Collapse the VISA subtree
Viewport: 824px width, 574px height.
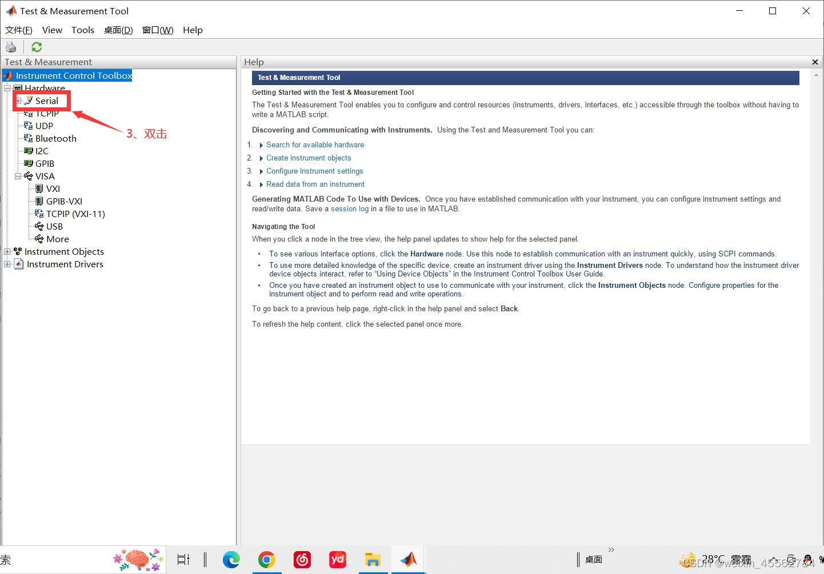coord(18,176)
